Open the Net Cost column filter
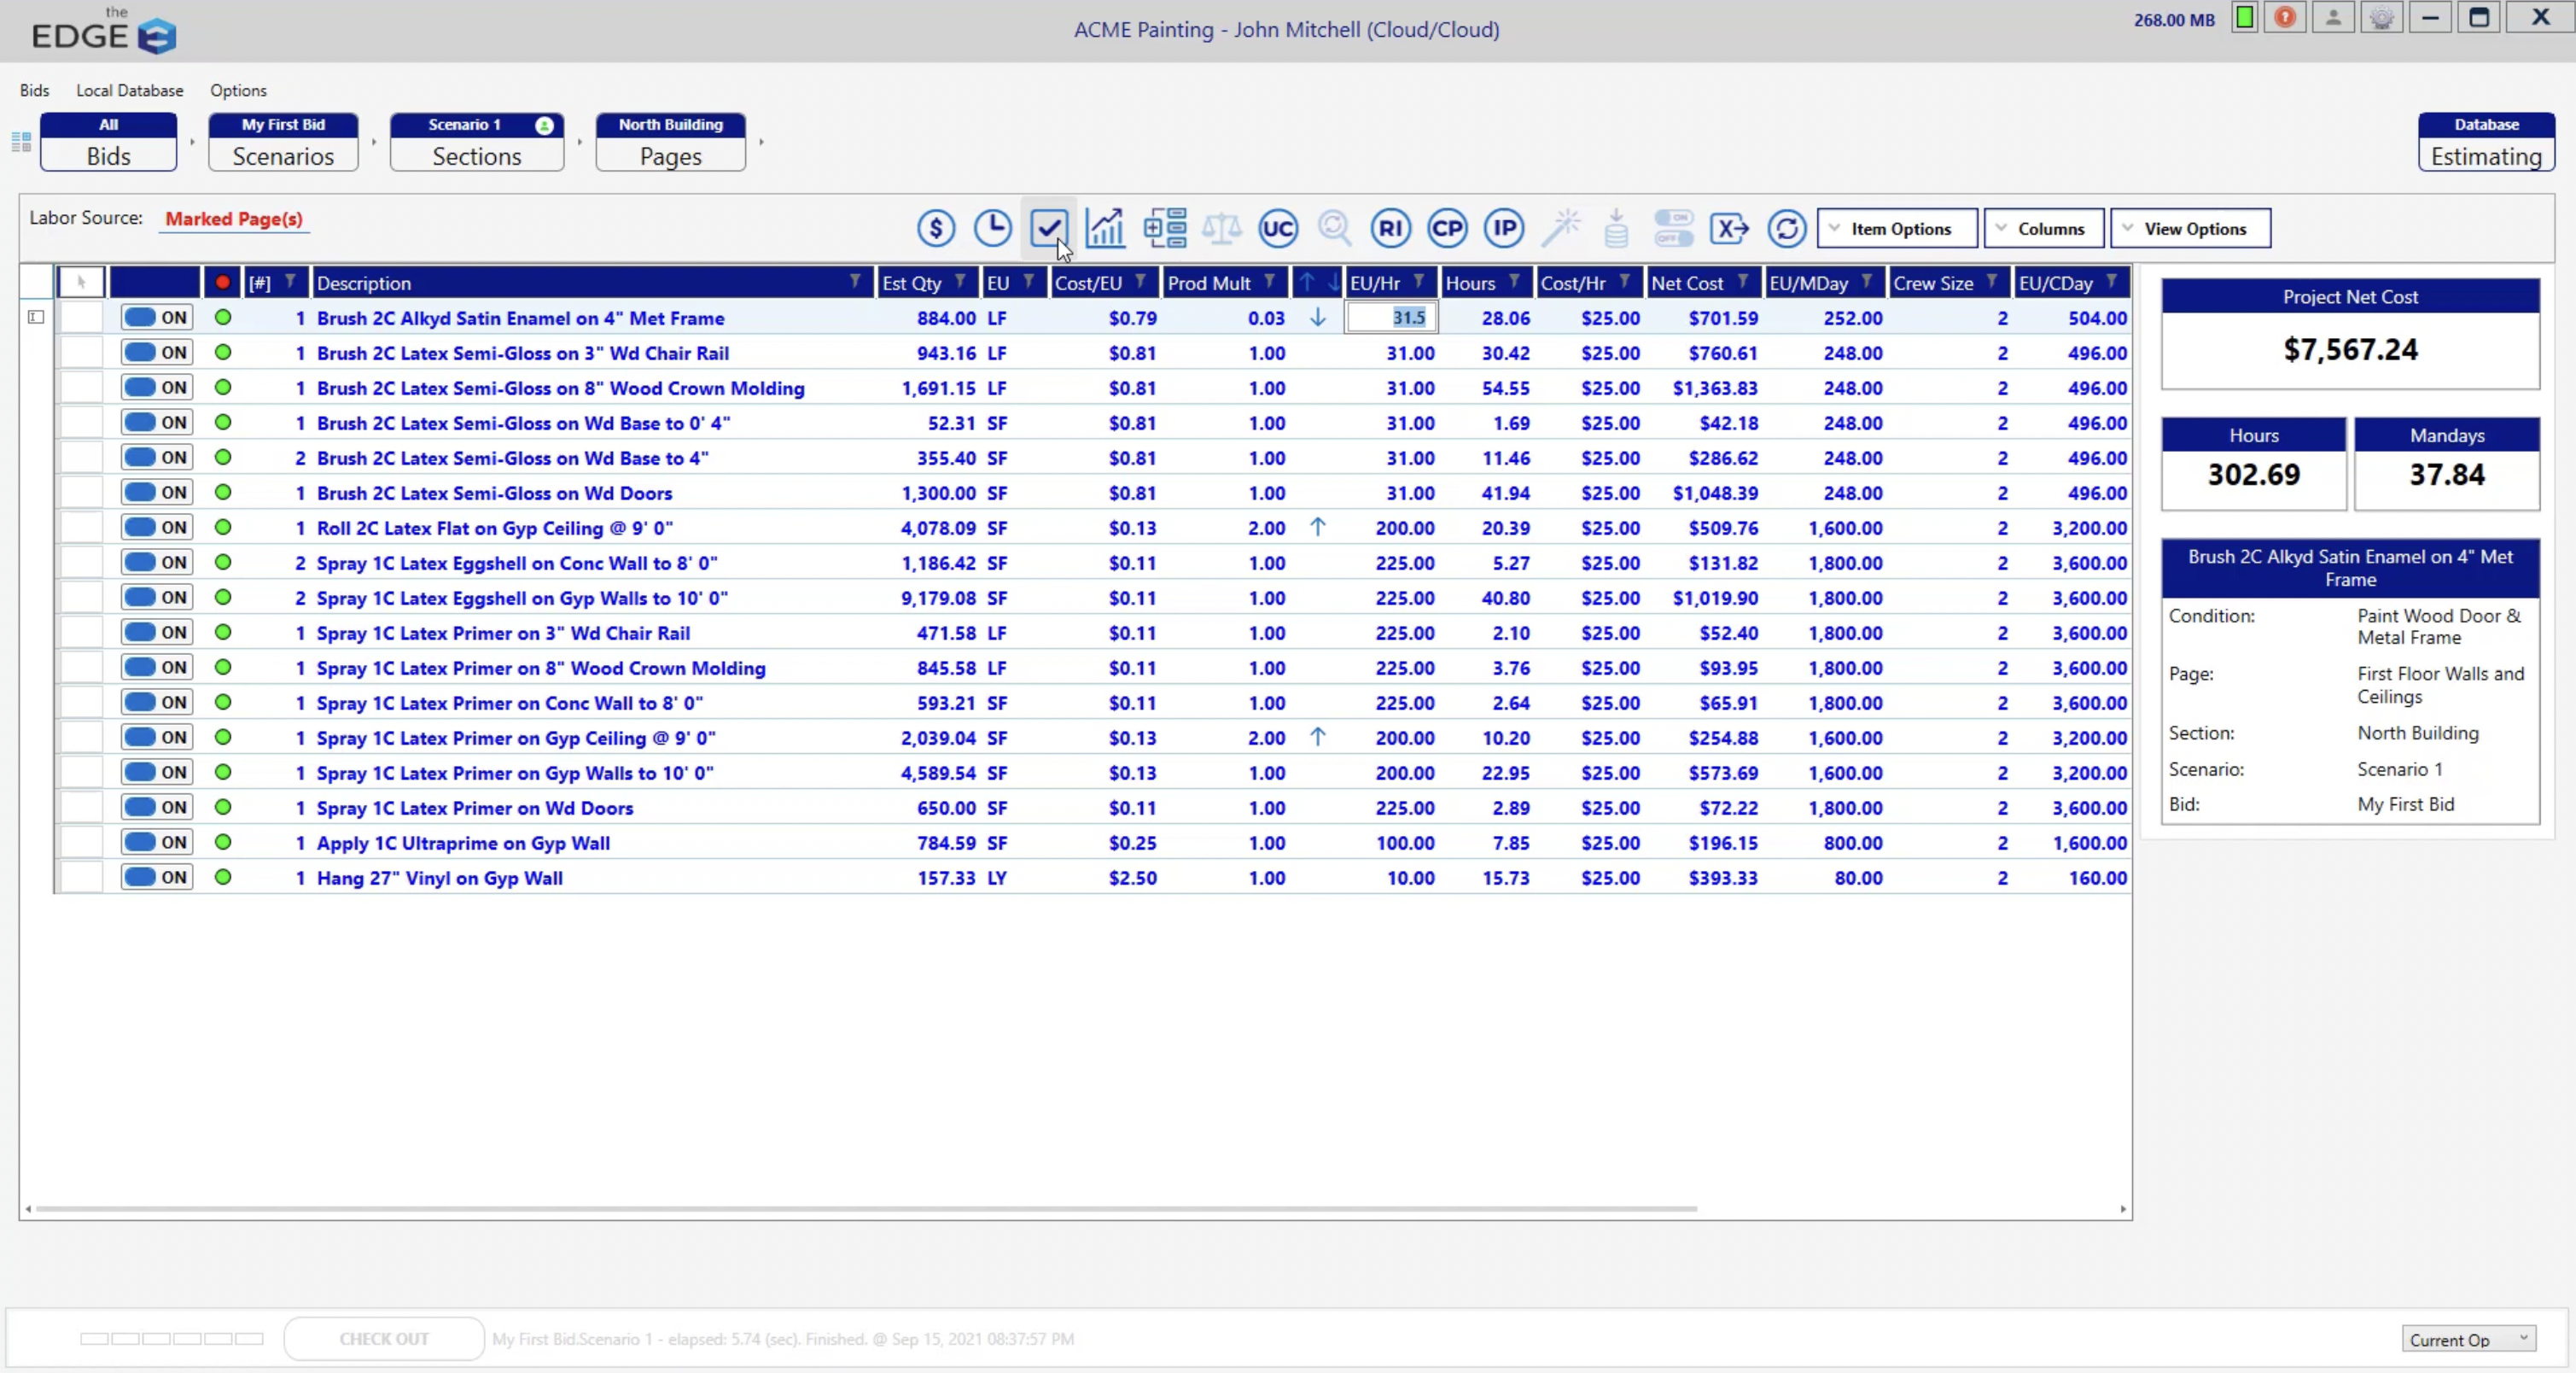 coord(1743,282)
